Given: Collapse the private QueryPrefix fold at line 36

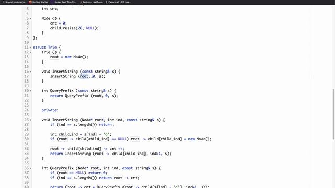Looking at the screenshot, I should 30,168.
